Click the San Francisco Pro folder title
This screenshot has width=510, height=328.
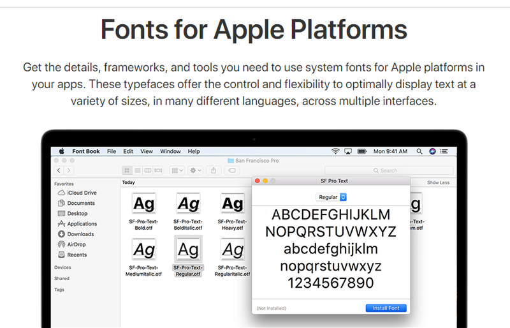(253, 161)
